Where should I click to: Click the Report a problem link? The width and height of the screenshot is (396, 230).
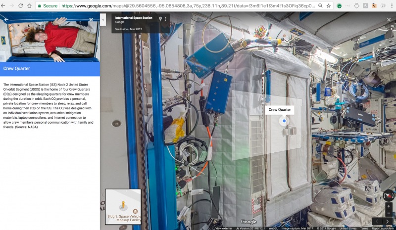[383, 228]
